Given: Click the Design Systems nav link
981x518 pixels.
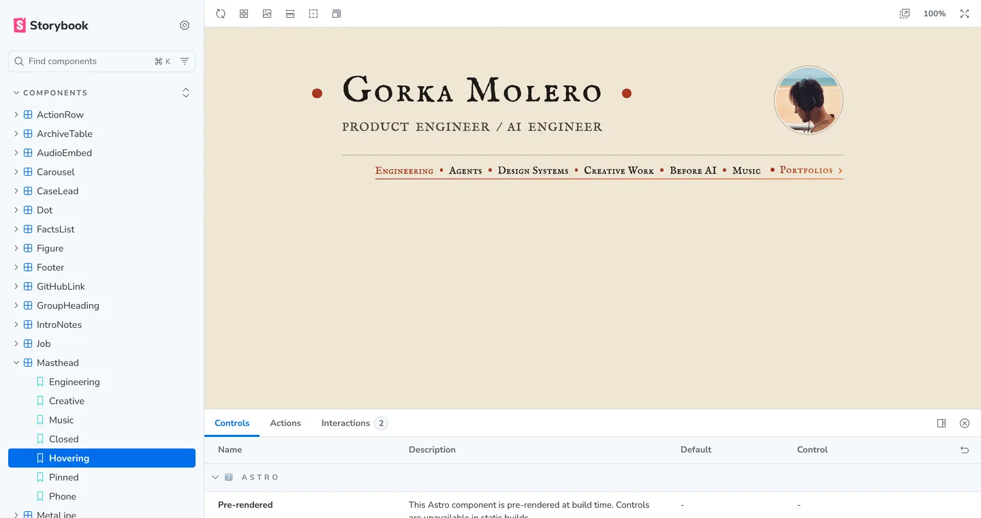Looking at the screenshot, I should pos(533,170).
